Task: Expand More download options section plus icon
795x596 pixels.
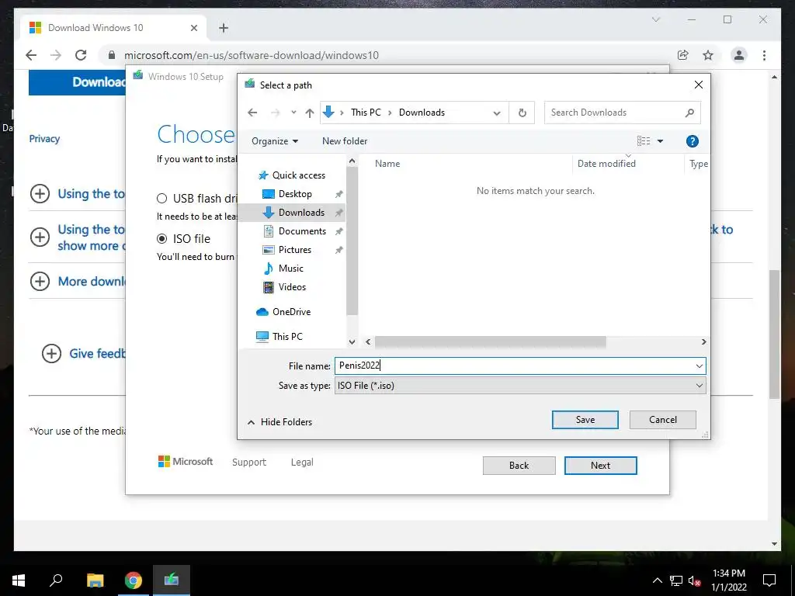Action: 40,281
